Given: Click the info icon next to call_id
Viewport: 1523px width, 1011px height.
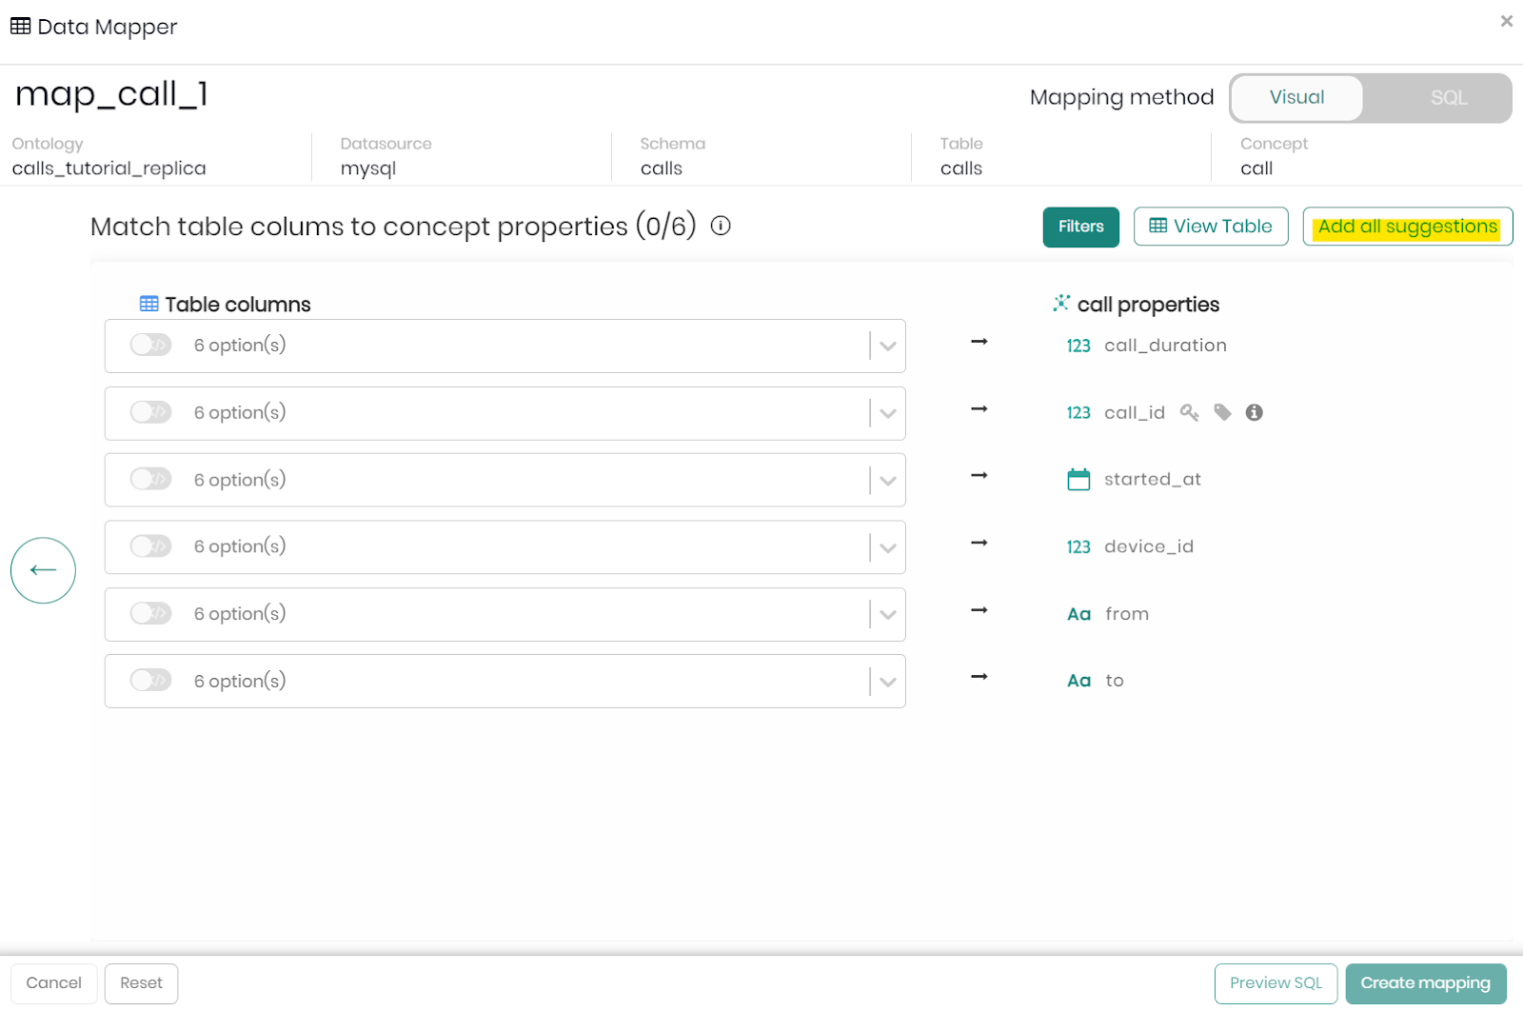Looking at the screenshot, I should [x=1255, y=412].
